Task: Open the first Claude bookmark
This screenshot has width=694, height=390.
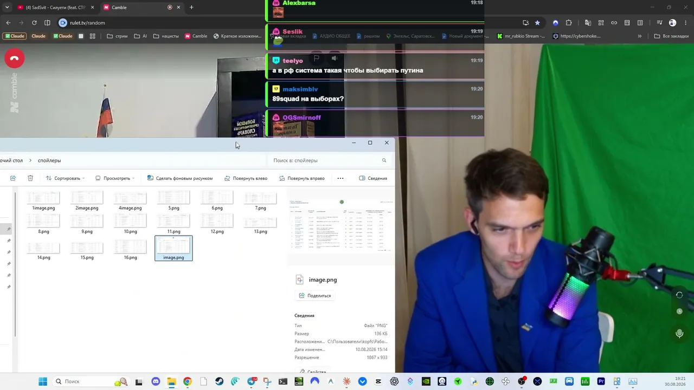Action: pos(14,36)
